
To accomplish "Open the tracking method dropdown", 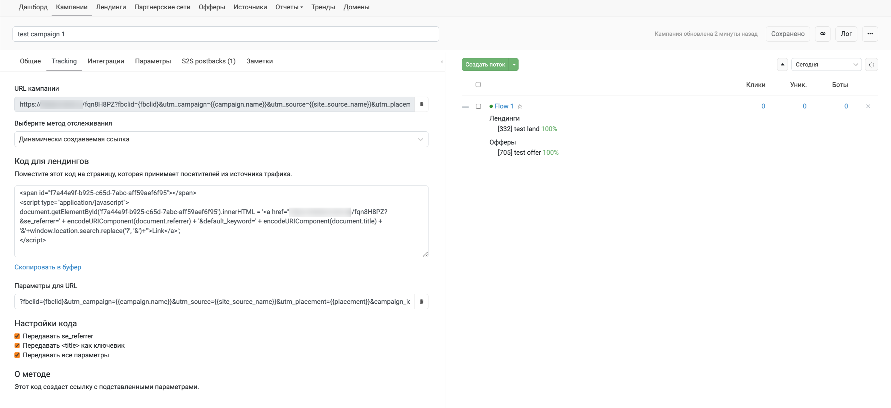I will [x=222, y=139].
